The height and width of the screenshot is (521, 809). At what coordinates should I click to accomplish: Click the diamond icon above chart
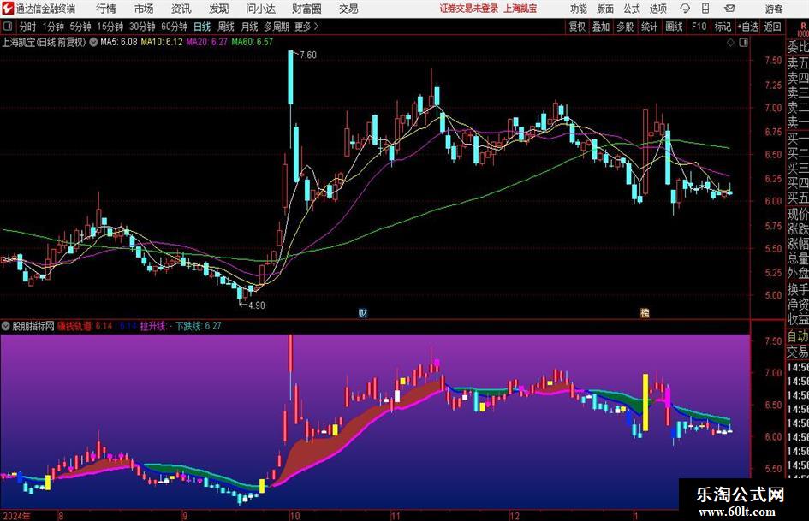730,43
